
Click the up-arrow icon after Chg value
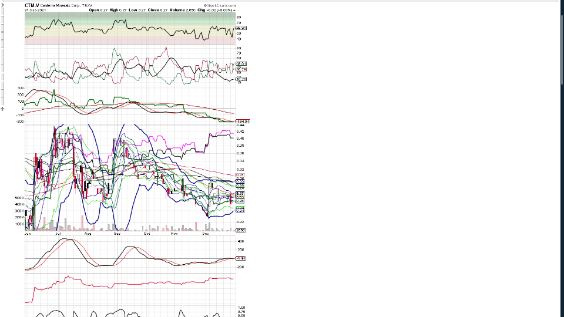pyautogui.click(x=234, y=11)
